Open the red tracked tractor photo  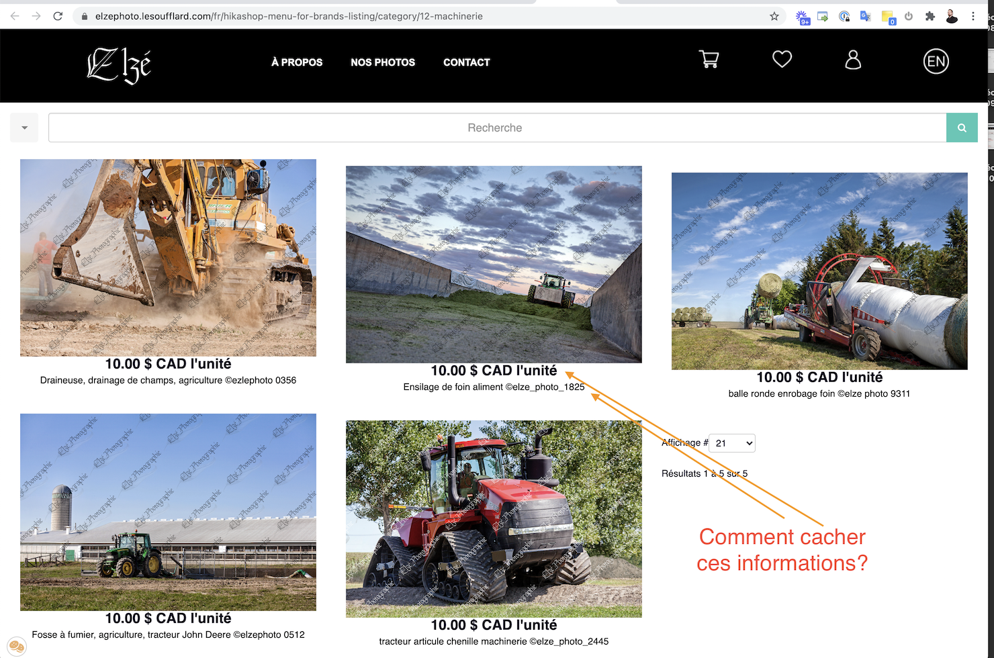tap(494, 519)
